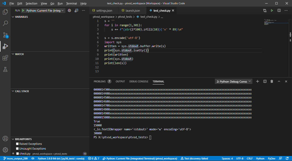The height and width of the screenshot is (161, 292).
Task: Open editor more actions ellipsis
Action: (286, 11)
